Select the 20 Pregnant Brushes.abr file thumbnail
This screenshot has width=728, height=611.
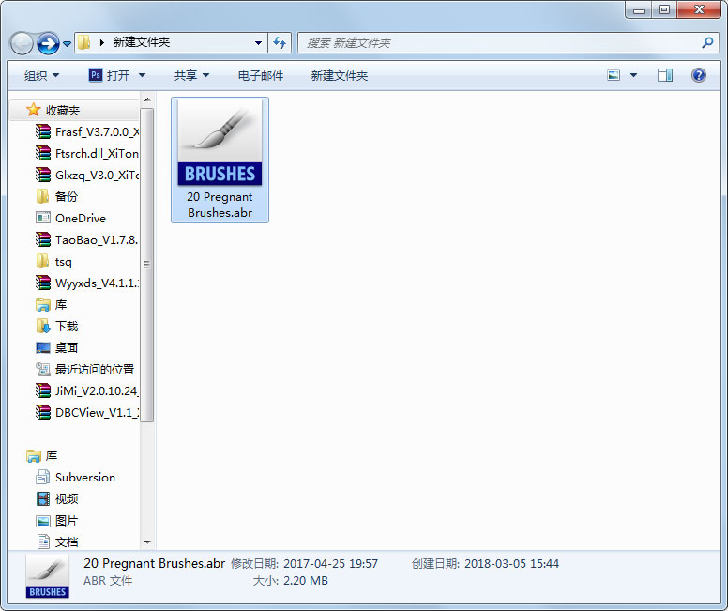click(220, 160)
